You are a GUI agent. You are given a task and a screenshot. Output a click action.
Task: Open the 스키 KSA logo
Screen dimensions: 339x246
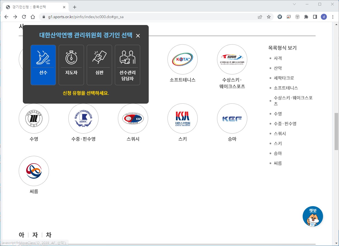[x=183, y=118]
